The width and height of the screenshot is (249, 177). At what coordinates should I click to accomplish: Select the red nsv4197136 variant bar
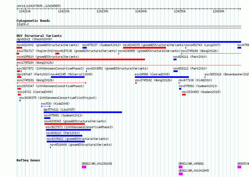coord(57,54)
